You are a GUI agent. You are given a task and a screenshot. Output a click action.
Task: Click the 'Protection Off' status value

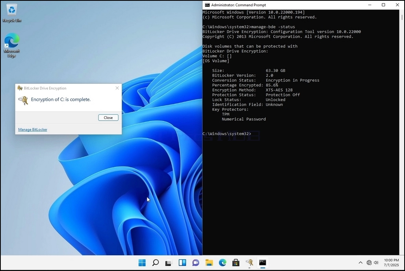[x=283, y=95]
